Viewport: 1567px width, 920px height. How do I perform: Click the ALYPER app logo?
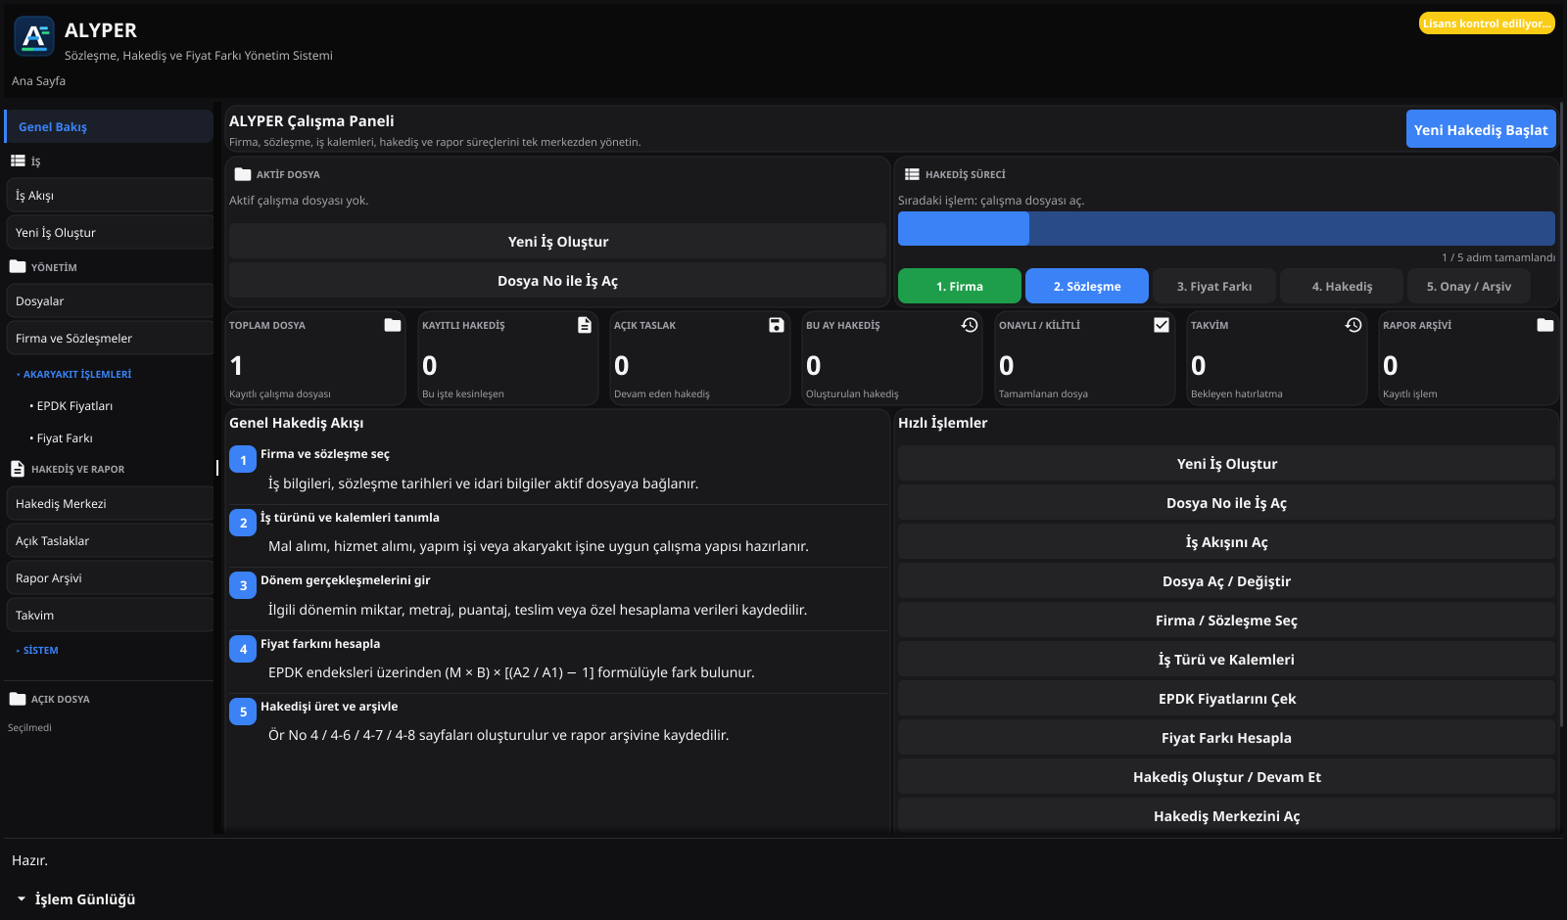click(x=34, y=37)
